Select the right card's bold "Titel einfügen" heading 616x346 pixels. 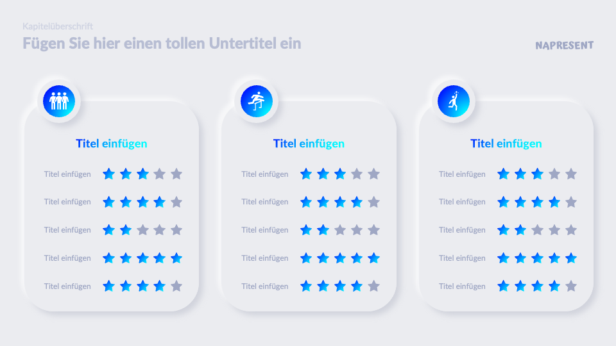click(506, 144)
